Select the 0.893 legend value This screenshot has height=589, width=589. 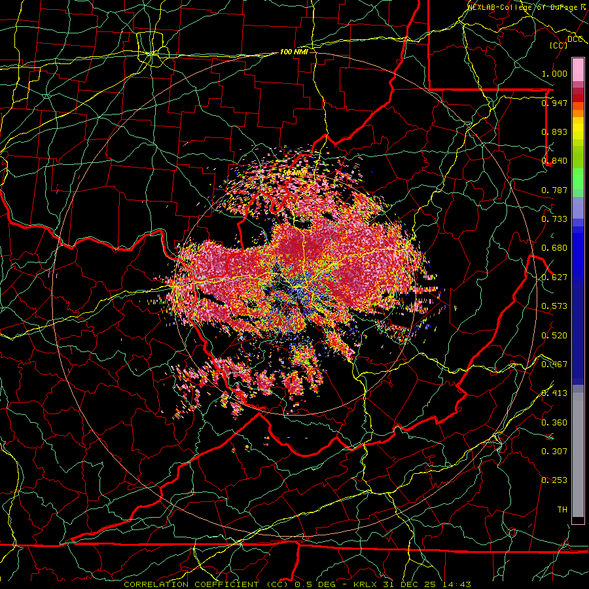pos(554,132)
